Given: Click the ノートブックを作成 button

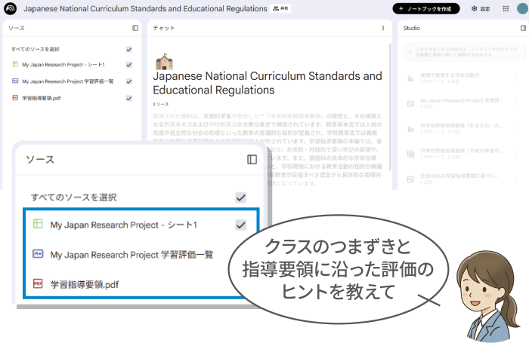Looking at the screenshot, I should coord(425,8).
